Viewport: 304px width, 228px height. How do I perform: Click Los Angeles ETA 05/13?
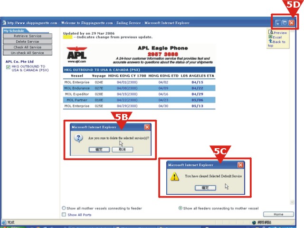pos(198,106)
